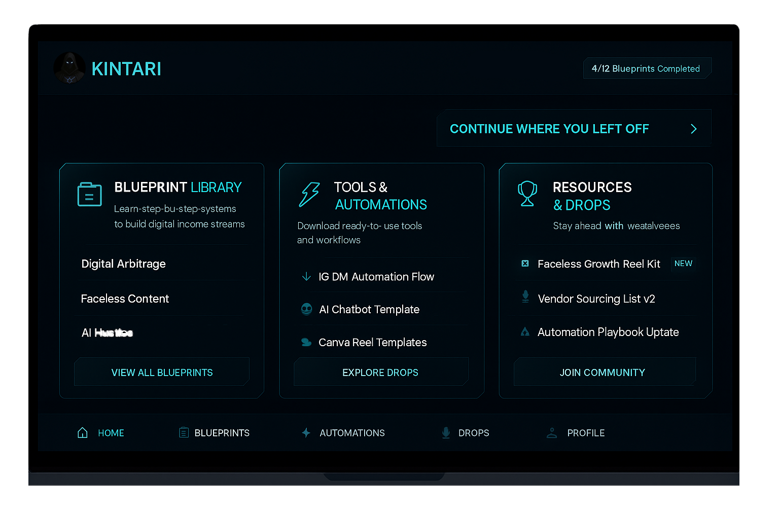Click the trophy Resources icon
The image size is (779, 519).
[527, 194]
